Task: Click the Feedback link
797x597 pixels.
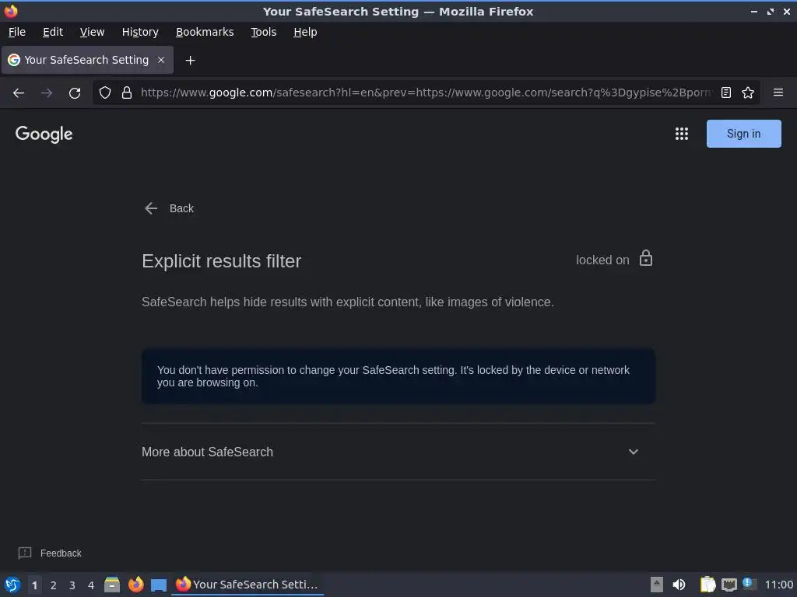Action: pyautogui.click(x=61, y=553)
